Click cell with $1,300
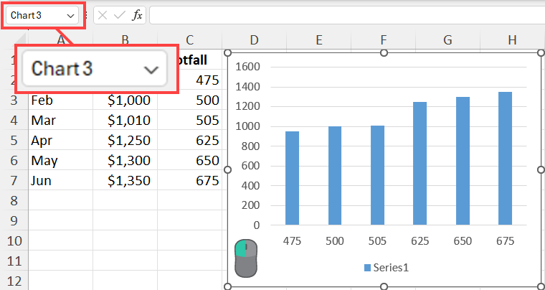 click(125, 160)
